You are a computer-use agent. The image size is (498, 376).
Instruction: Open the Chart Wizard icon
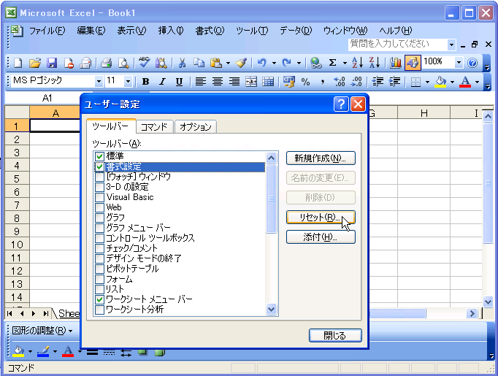(396, 63)
